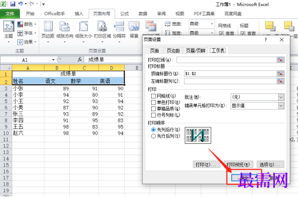
Task: Click the Save icon in quick access toolbar
Action: pos(13,4)
